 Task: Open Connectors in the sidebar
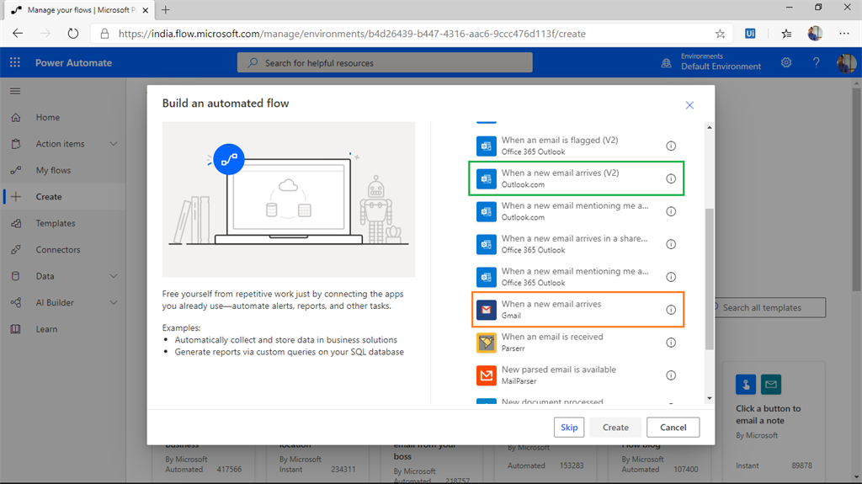point(58,250)
